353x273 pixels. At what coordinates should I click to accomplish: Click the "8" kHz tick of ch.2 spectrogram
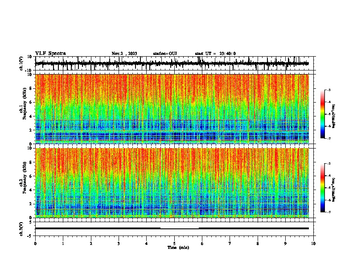click(x=31, y=162)
